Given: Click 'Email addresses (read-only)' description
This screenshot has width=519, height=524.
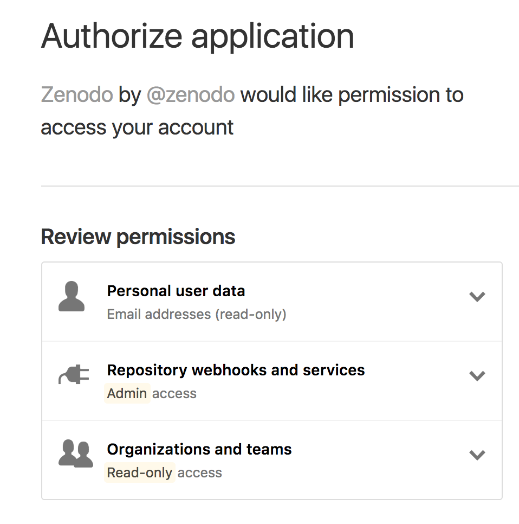Looking at the screenshot, I should [197, 314].
